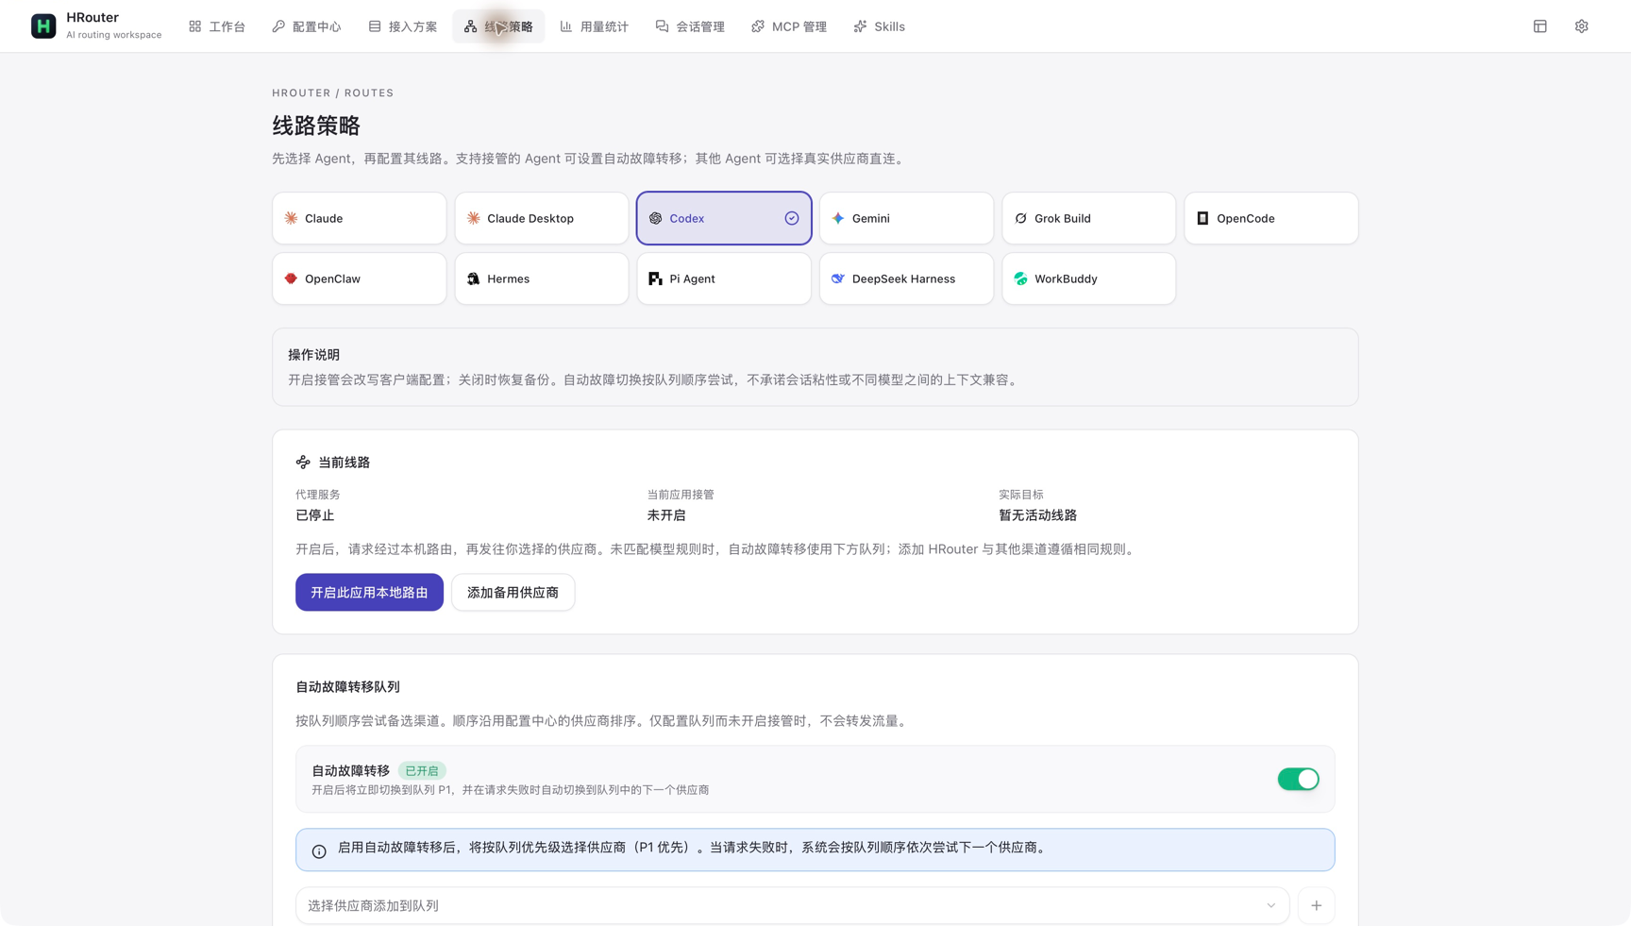This screenshot has width=1631, height=926.
Task: Click the 线路策略 page title
Action: [x=316, y=126]
